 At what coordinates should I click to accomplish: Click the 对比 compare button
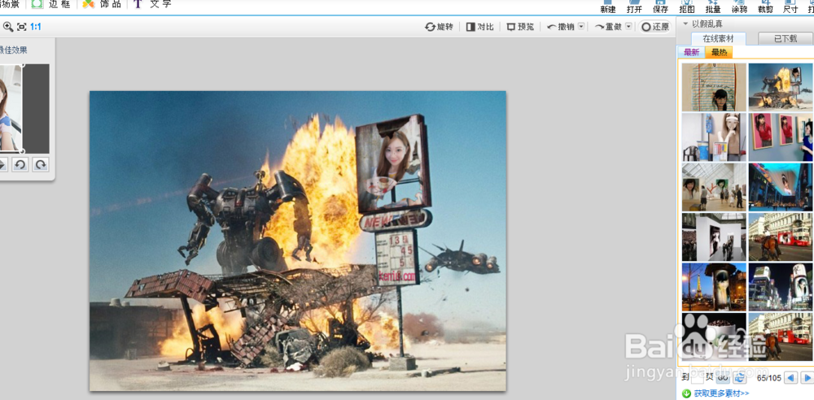click(479, 27)
